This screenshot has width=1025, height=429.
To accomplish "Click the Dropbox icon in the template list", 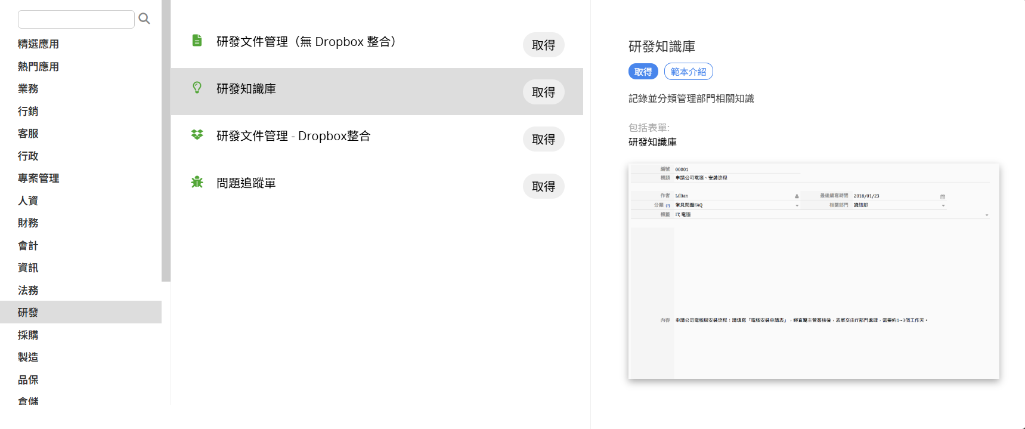I will [x=197, y=135].
